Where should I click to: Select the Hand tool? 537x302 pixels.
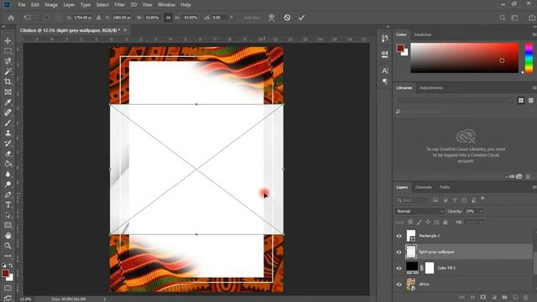(x=8, y=236)
